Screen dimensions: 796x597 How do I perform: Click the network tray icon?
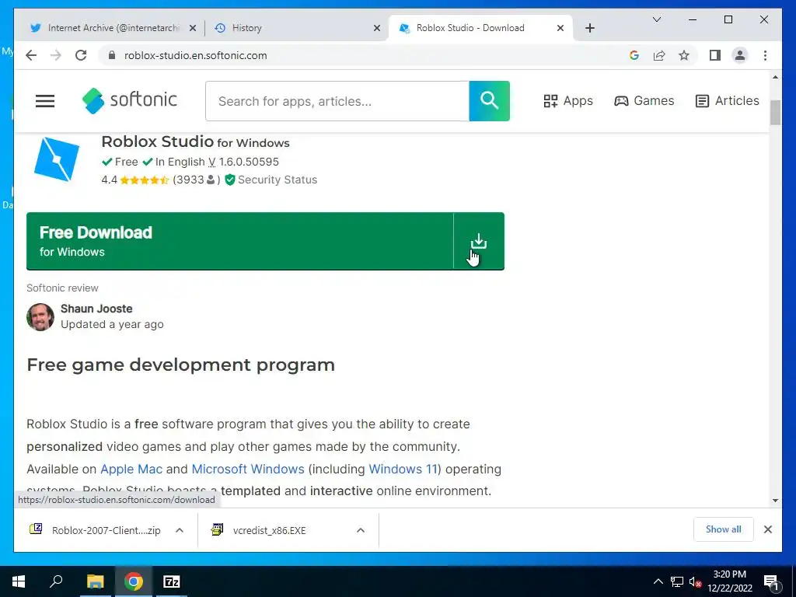677,581
